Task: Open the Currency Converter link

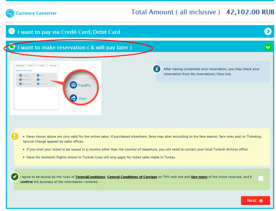Action: coord(36,13)
